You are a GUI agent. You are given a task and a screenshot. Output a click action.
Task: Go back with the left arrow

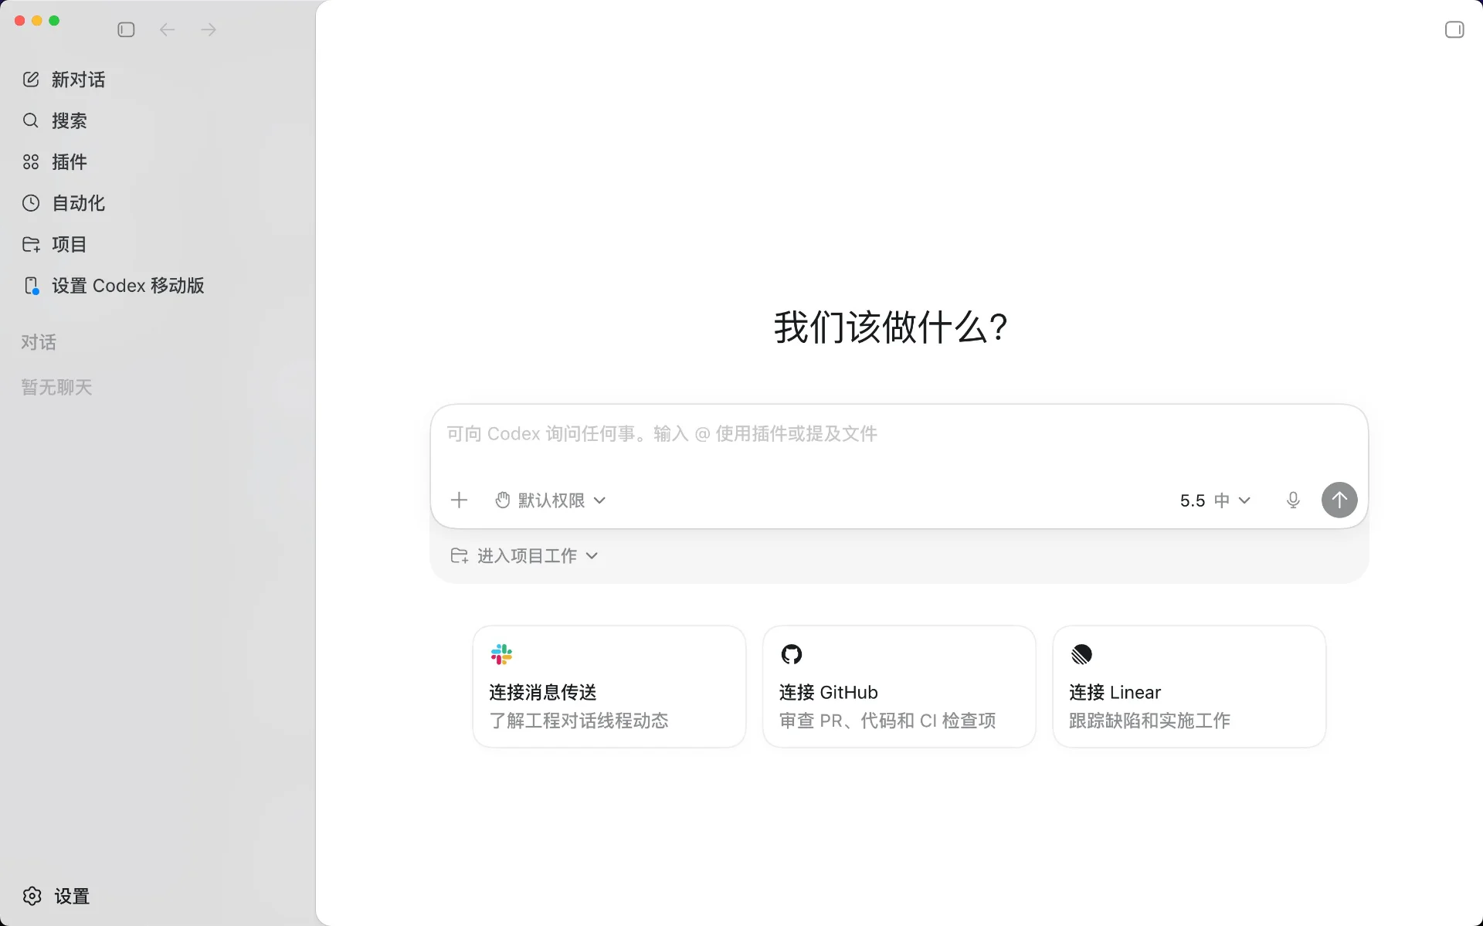pyautogui.click(x=167, y=29)
